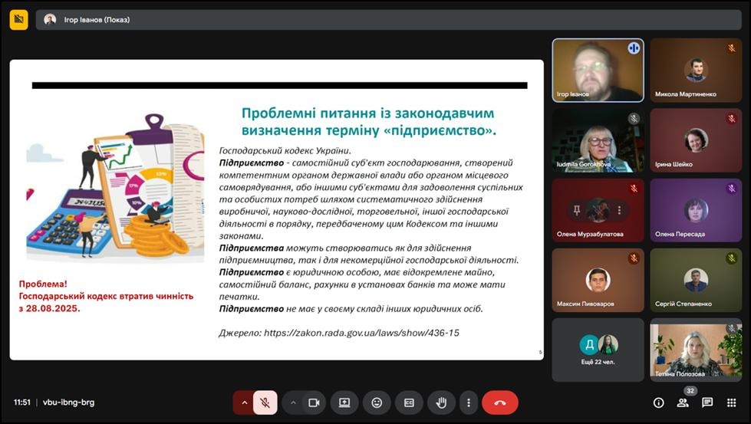Open the emoji reactions button
This screenshot has height=424, width=751.
tap(377, 403)
